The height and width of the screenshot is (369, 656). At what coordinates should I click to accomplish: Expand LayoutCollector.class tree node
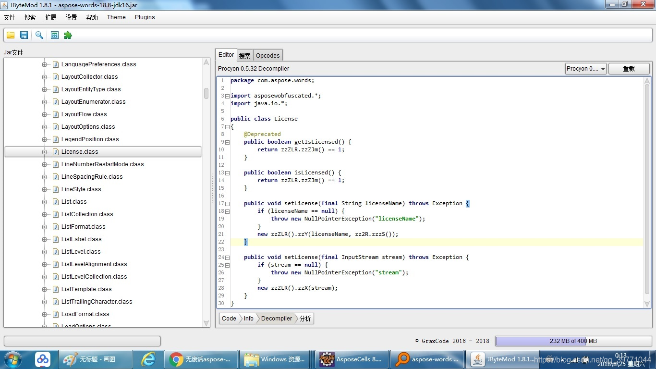point(45,77)
